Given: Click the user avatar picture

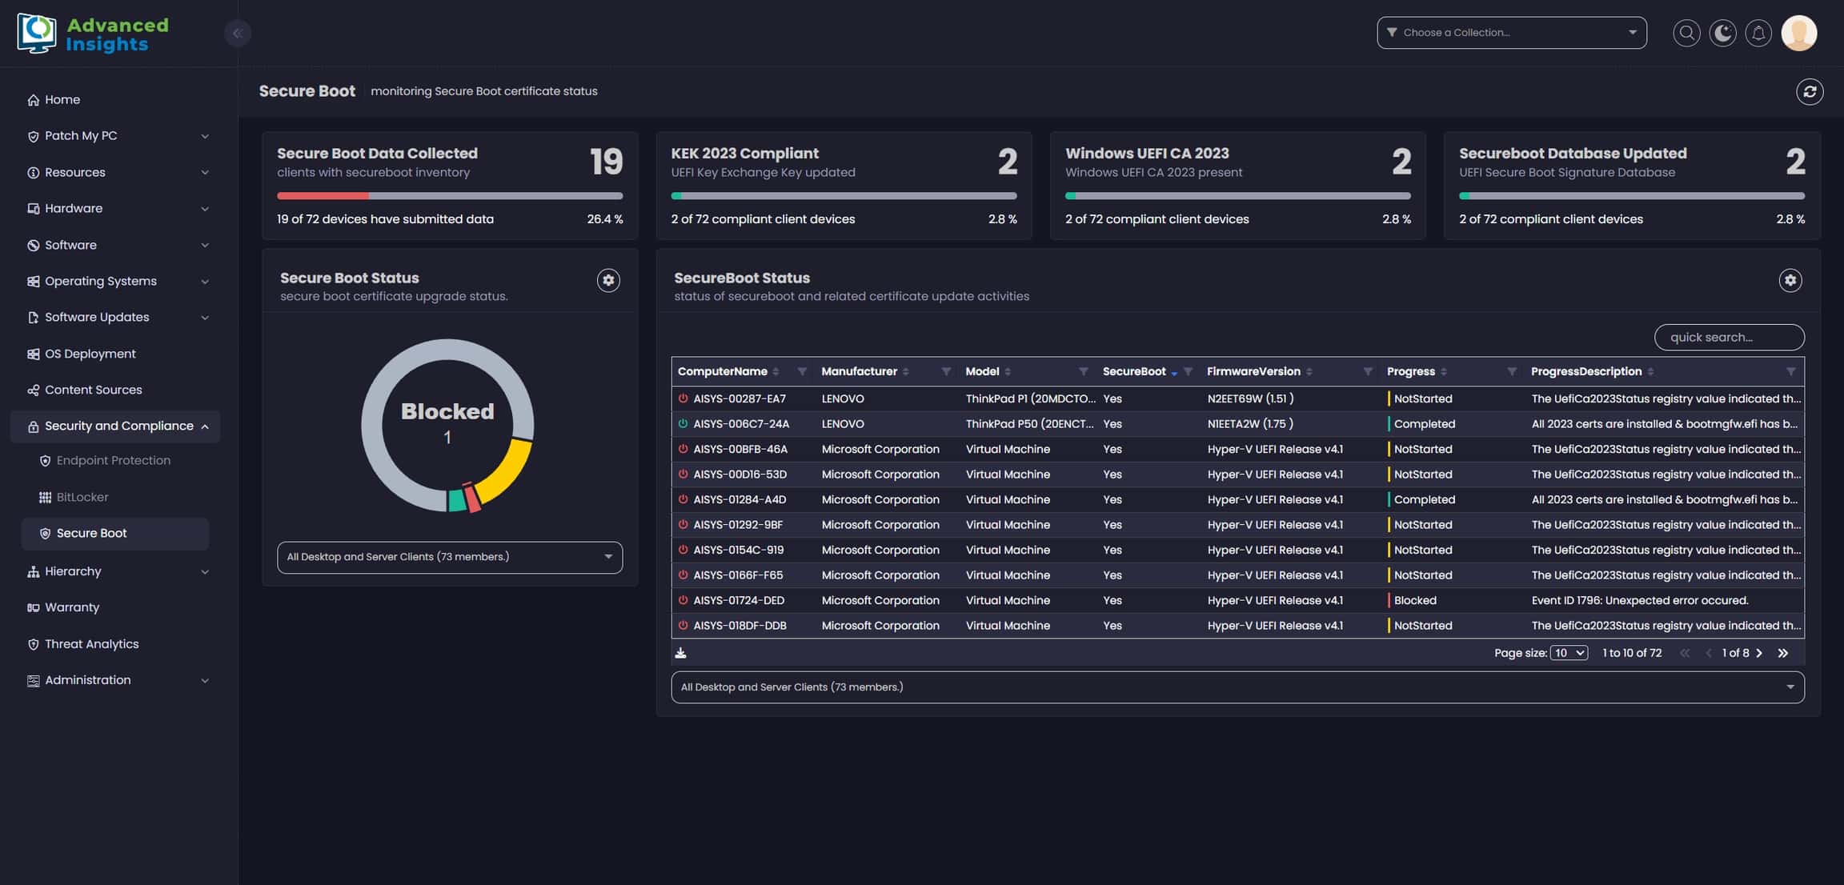Looking at the screenshot, I should coord(1798,33).
